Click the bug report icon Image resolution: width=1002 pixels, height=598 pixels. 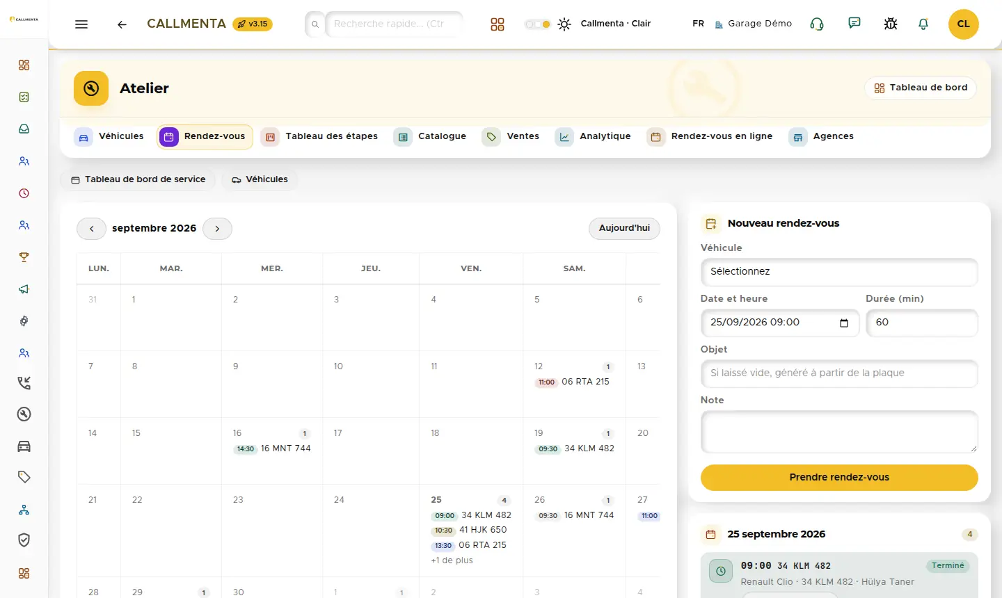pos(891,24)
